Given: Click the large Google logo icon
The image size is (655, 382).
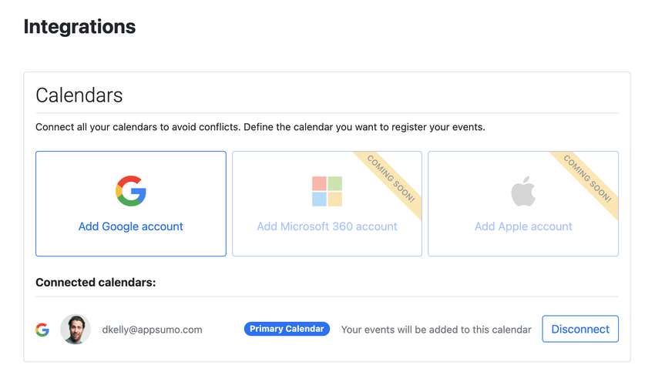Looking at the screenshot, I should pos(131,191).
